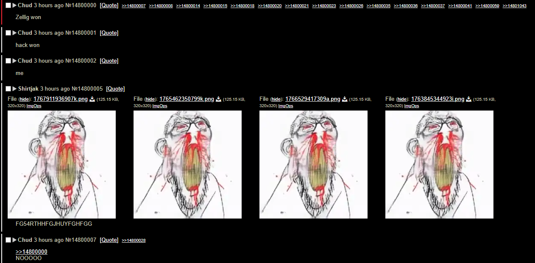The width and height of the screenshot is (535, 263).
Task: Toggle the checkbox on post 14800007
Action: [x=8, y=240]
